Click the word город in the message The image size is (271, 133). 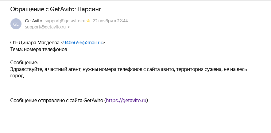tap(17, 76)
